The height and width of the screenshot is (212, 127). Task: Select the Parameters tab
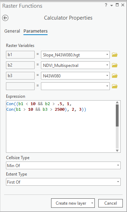pos(35,31)
